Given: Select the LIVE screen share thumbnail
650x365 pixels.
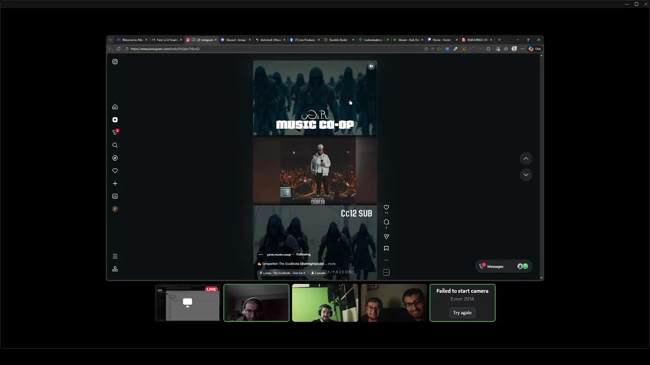Looking at the screenshot, I should coord(187,303).
